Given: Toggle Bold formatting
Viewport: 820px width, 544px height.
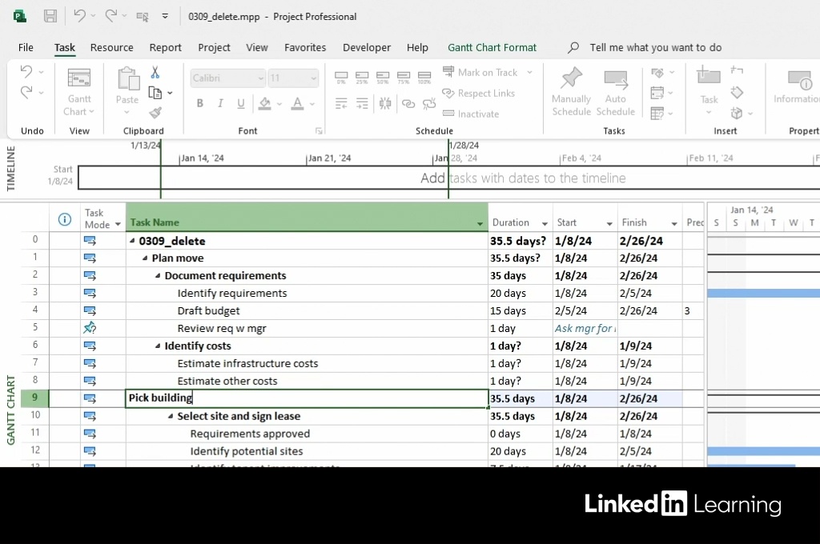Looking at the screenshot, I should pyautogui.click(x=199, y=103).
